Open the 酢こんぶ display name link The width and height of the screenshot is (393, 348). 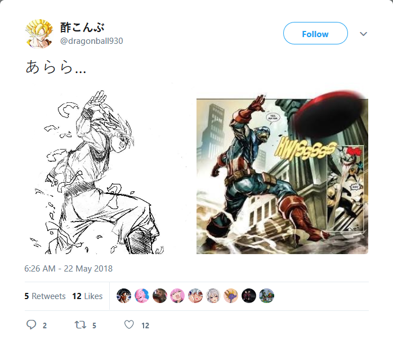point(82,28)
